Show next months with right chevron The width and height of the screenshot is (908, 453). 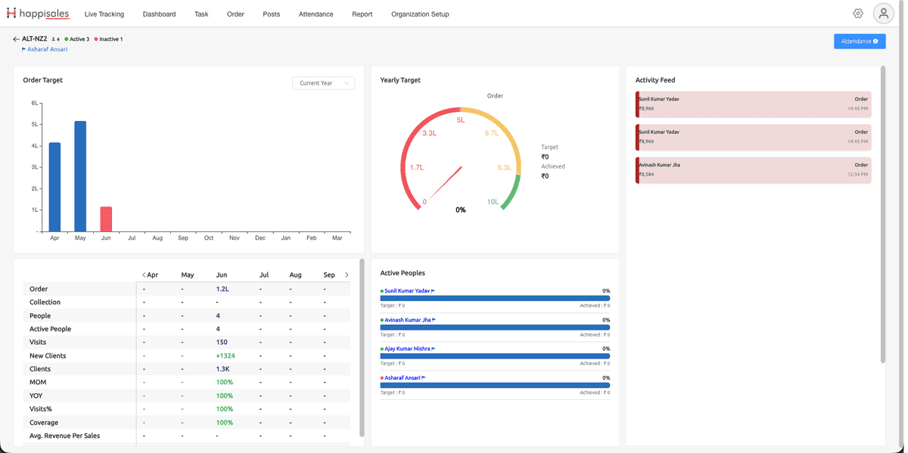(347, 275)
